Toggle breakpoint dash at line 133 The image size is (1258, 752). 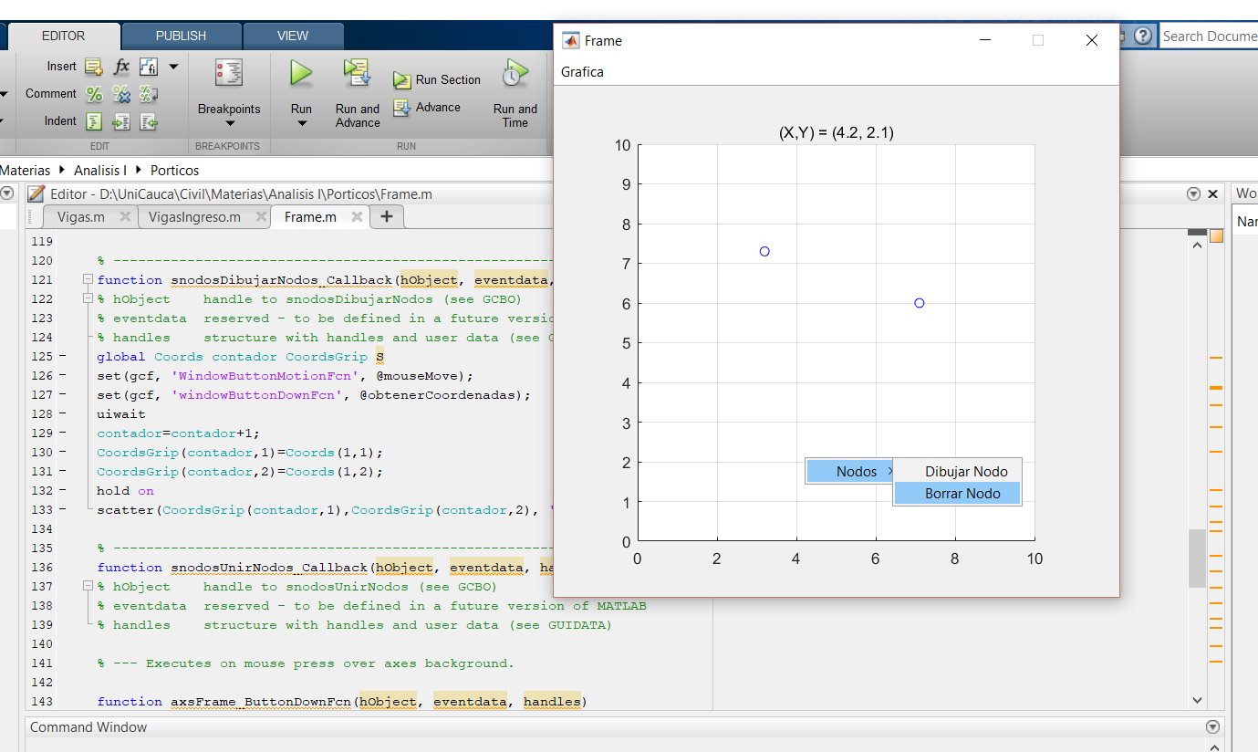click(62, 510)
